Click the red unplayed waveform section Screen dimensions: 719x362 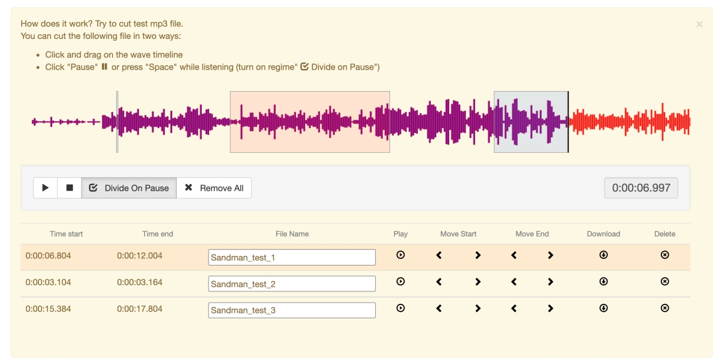[x=629, y=122]
